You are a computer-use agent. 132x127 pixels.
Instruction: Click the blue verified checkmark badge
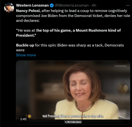[x=52, y=6]
